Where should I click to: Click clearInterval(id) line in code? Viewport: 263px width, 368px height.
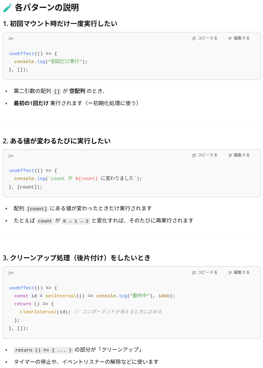[45, 312]
